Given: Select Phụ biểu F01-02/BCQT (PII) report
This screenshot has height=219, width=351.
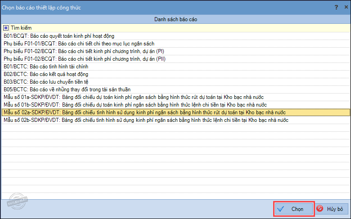Looking at the screenshot, I should pos(175,59).
